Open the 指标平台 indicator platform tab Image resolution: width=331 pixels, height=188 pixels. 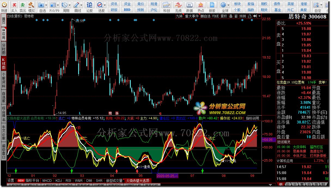tap(28, 180)
